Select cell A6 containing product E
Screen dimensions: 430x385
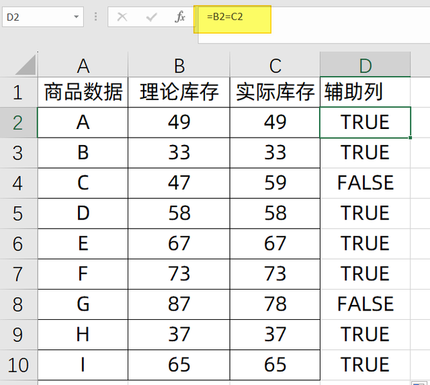pyautogui.click(x=83, y=244)
